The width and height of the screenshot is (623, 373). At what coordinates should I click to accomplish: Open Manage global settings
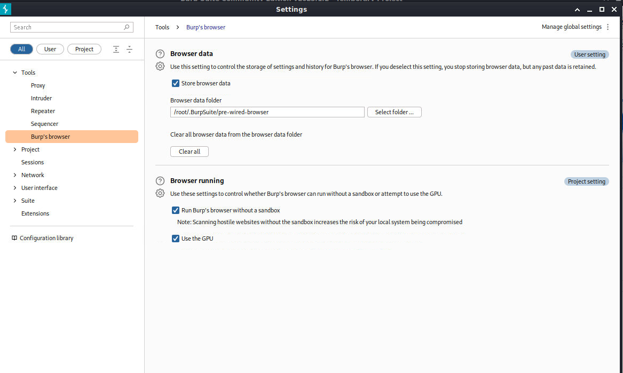tap(571, 27)
